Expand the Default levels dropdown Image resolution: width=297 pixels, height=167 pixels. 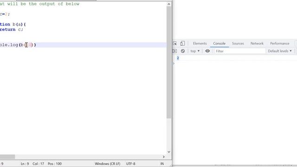click(x=280, y=51)
